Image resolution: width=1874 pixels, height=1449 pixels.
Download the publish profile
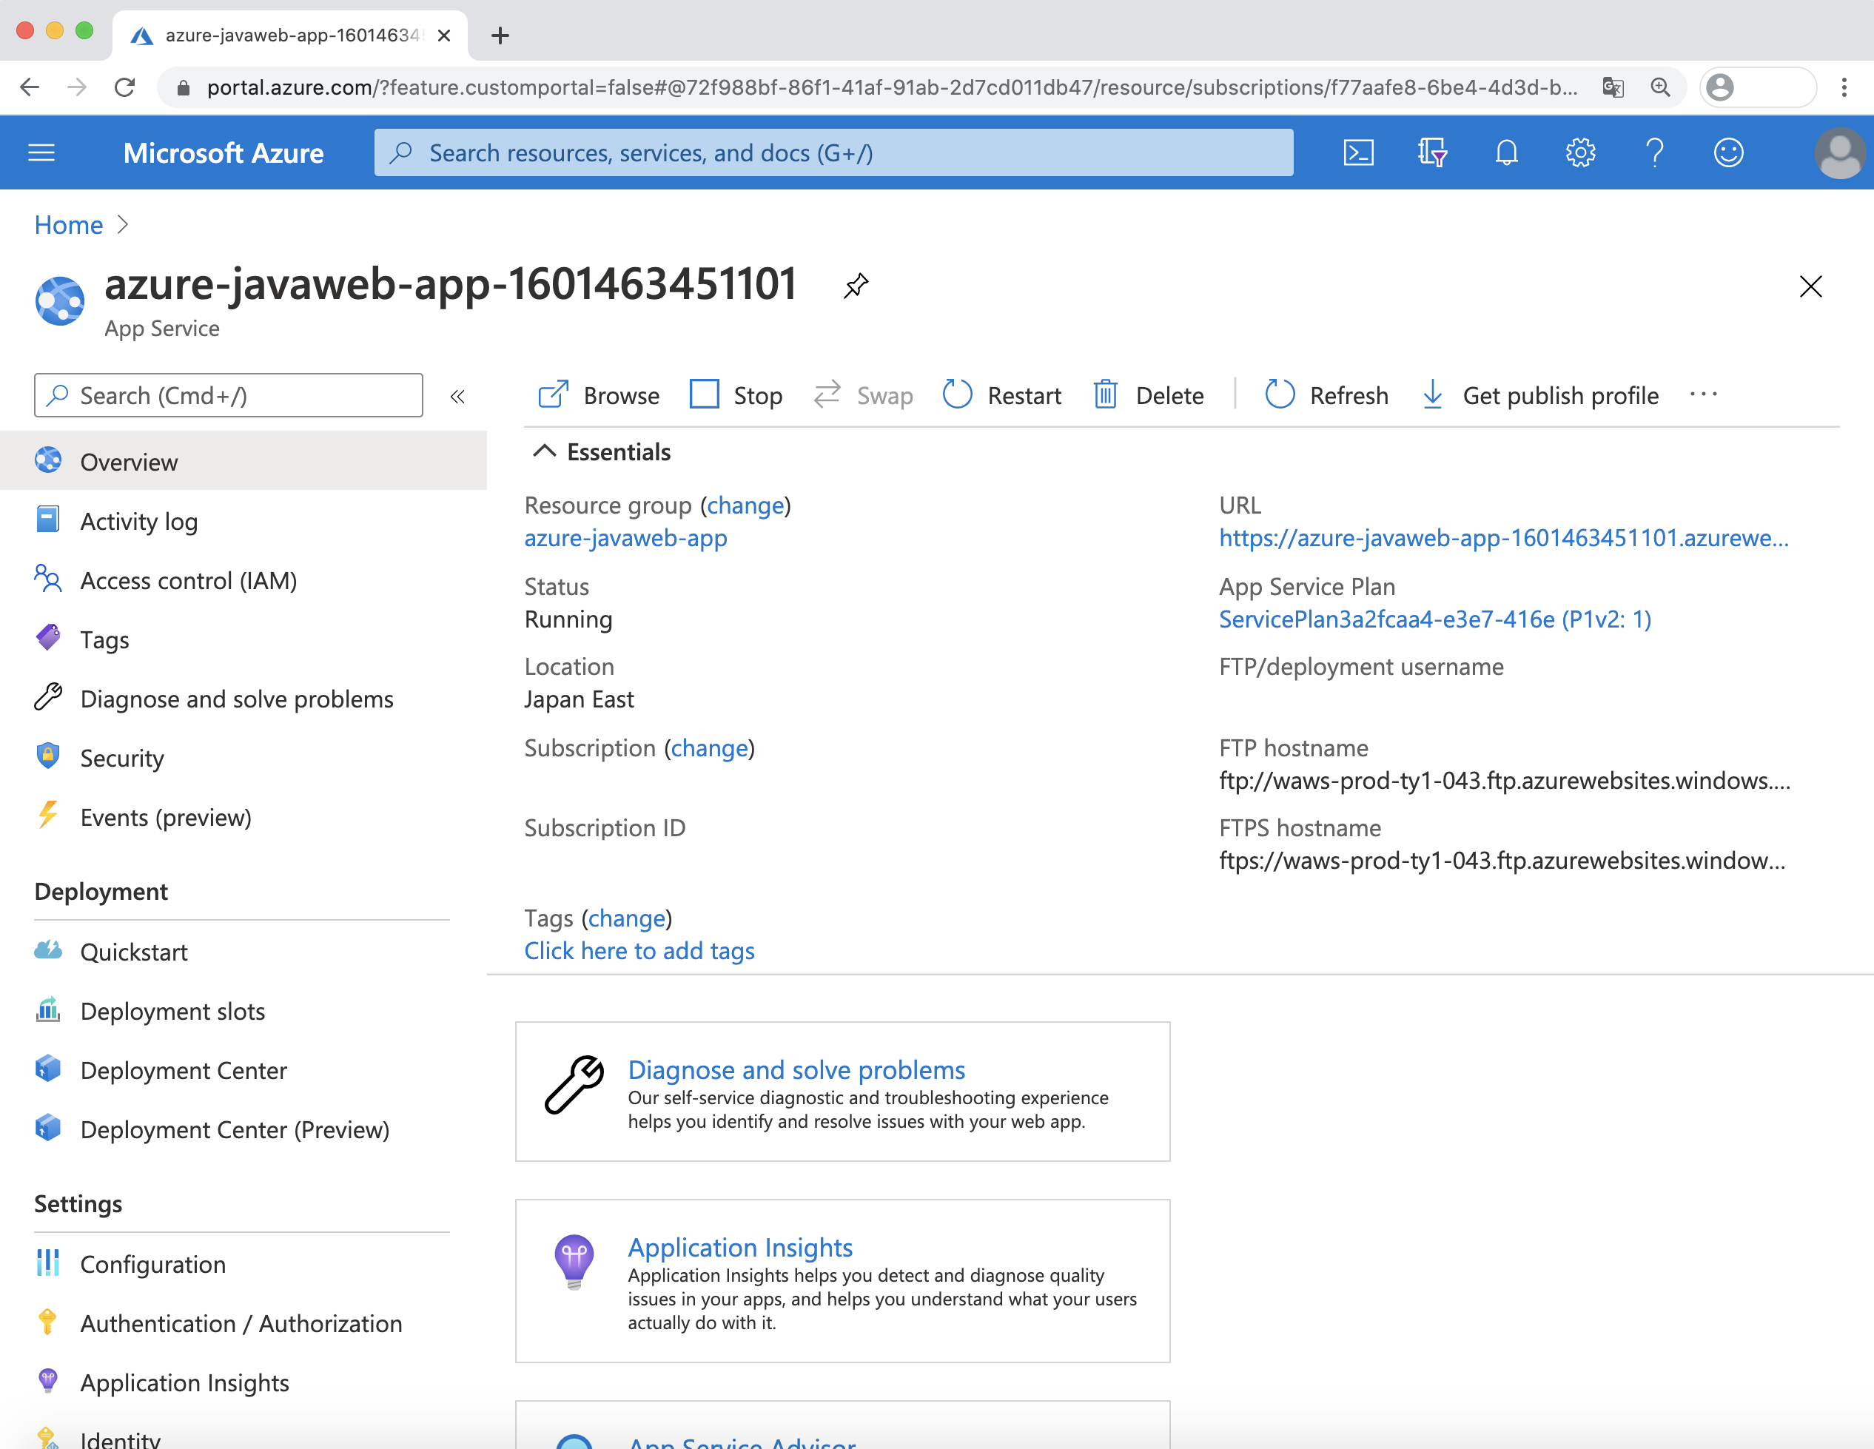[1540, 395]
